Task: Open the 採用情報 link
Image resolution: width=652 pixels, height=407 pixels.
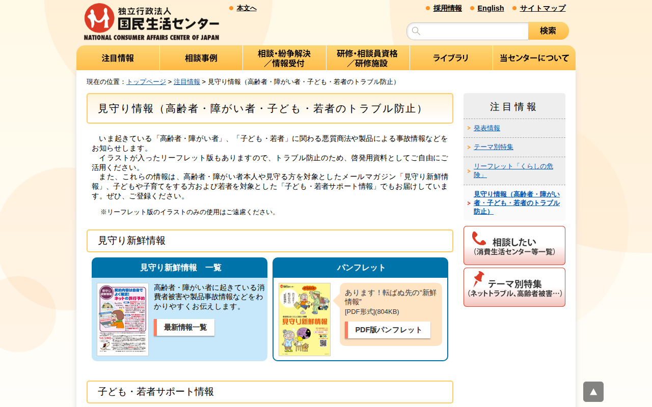Action: click(448, 8)
